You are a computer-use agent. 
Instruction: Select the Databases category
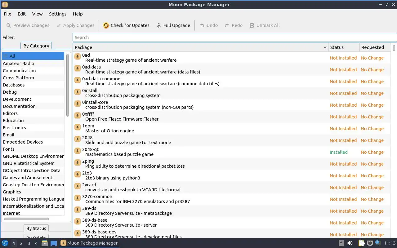pyautogui.click(x=33, y=85)
